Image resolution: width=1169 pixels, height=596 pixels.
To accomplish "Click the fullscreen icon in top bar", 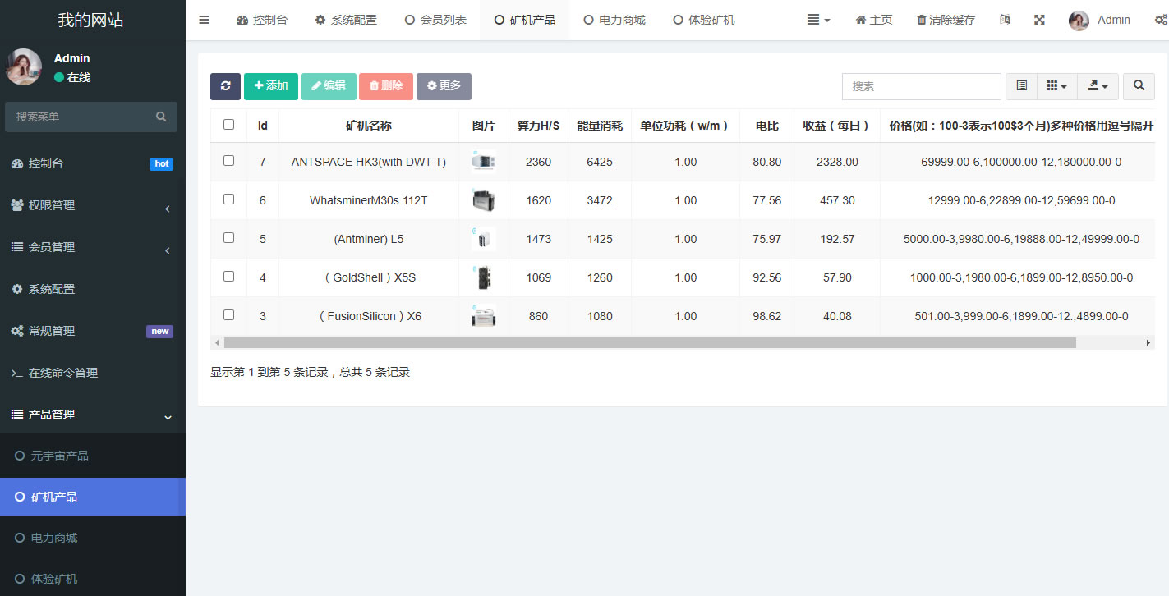I will point(1039,20).
